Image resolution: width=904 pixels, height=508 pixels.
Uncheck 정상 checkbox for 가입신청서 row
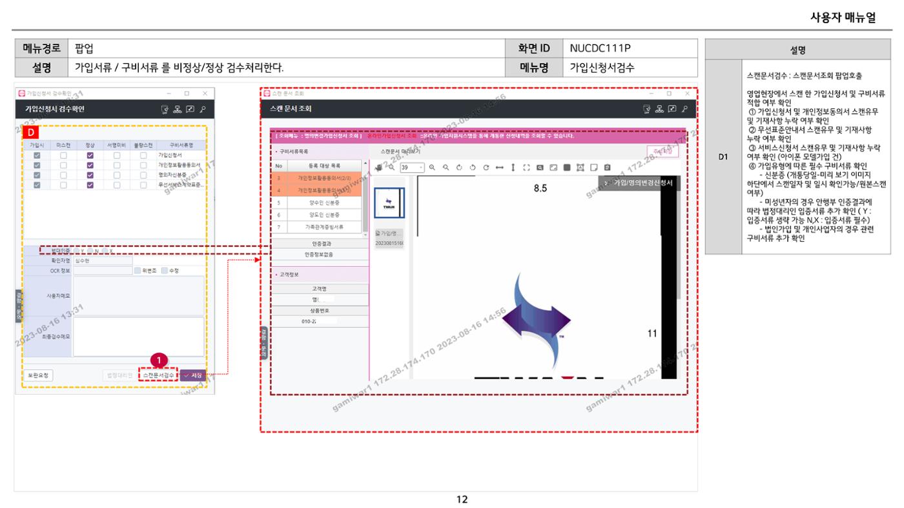click(90, 155)
